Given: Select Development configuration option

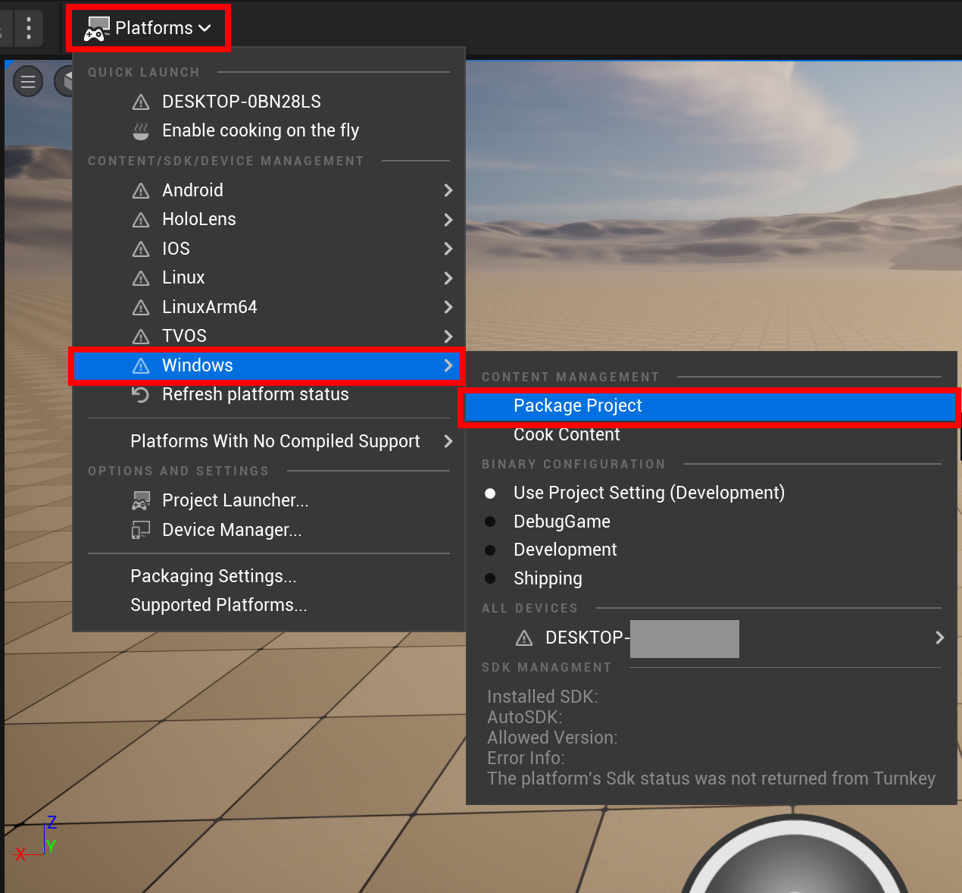Looking at the screenshot, I should coord(565,550).
